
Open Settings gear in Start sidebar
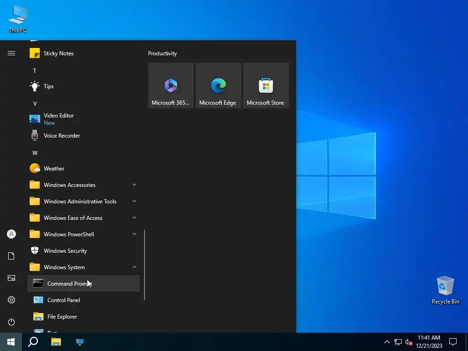coord(11,300)
